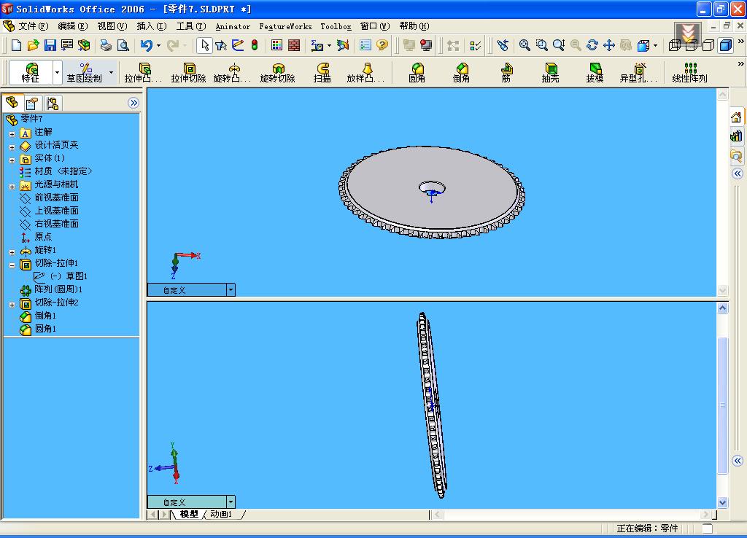Image resolution: width=747 pixels, height=538 pixels.
Task: Open the 视图(V) menu
Action: (x=112, y=26)
